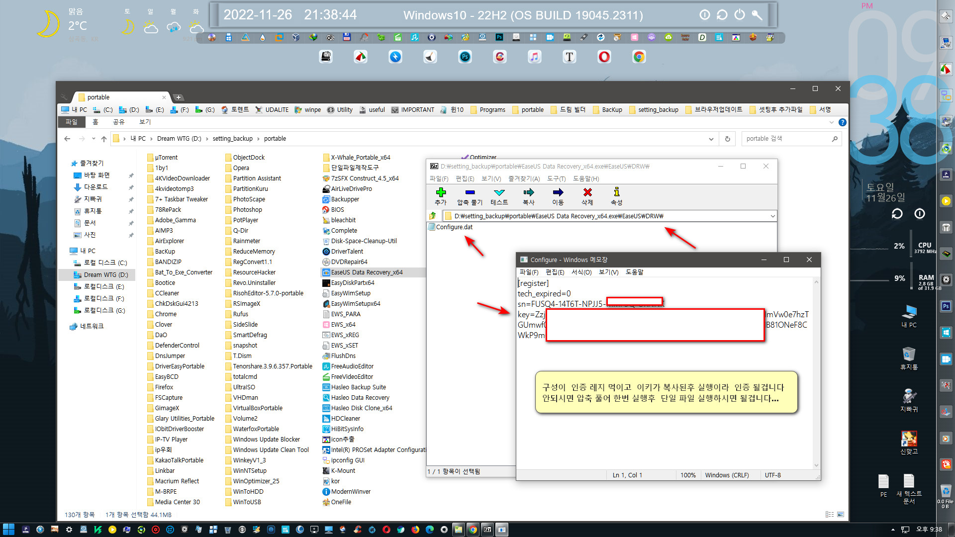
Task: Click Explorer back navigation arrow
Action: pos(67,139)
